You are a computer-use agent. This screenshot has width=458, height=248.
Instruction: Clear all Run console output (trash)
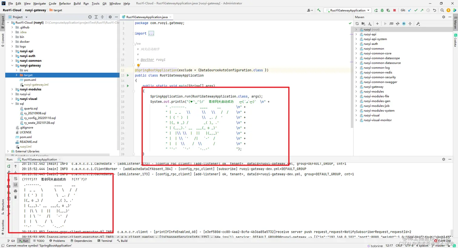(15, 197)
